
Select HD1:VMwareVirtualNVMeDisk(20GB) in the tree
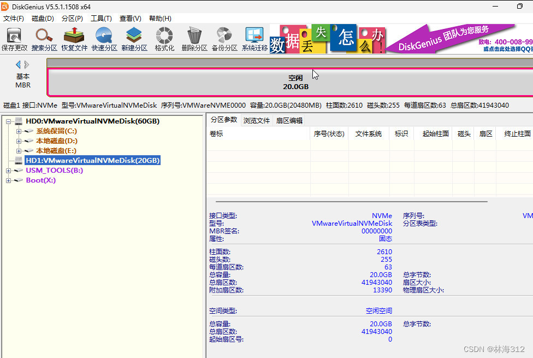(93, 161)
